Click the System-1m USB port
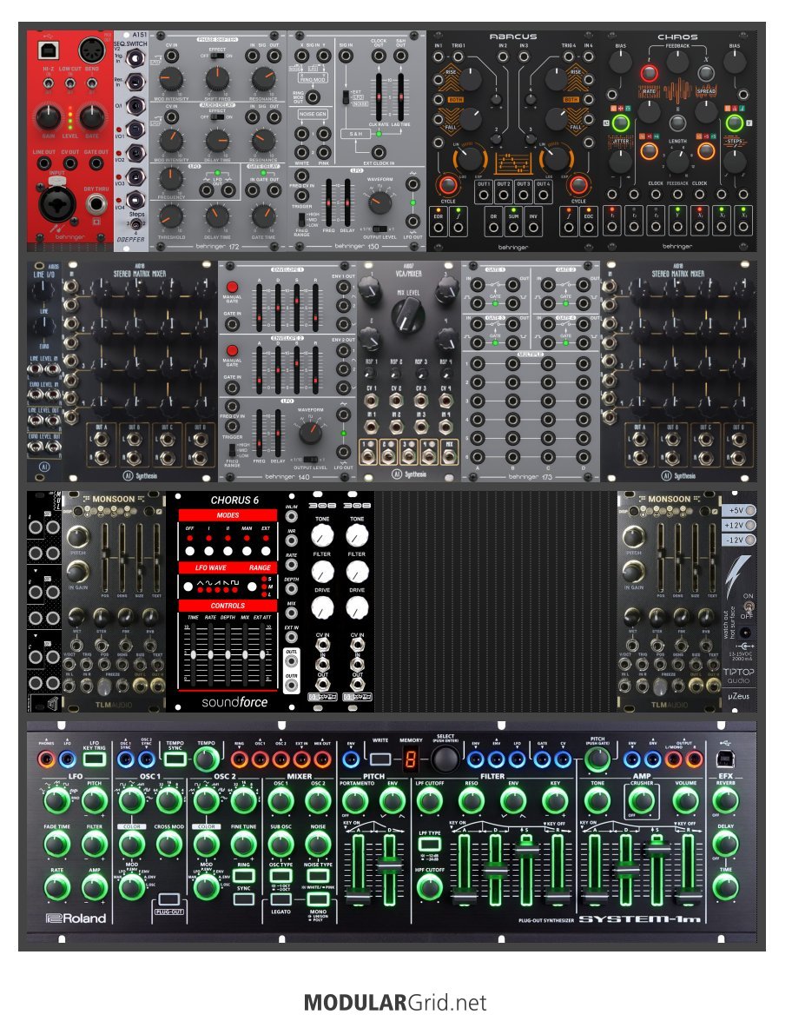 pyautogui.click(x=725, y=759)
